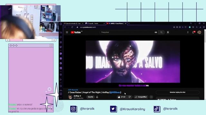
Task: Open GX Control in browser sidebar
Action: point(61,37)
